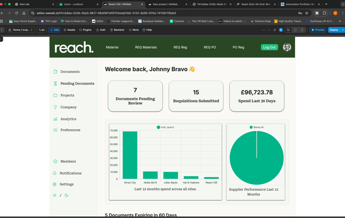Open the Chrome three-dot menu
The image size is (345, 218).
[343, 13]
